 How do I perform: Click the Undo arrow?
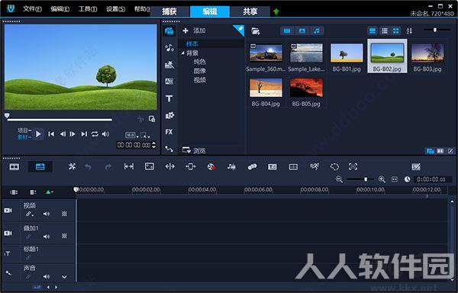[88, 167]
